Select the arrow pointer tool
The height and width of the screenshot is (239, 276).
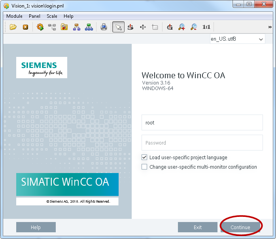point(118,27)
